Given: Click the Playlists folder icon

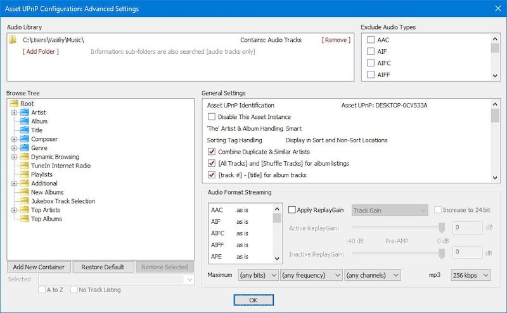Looking at the screenshot, I should coord(25,175).
